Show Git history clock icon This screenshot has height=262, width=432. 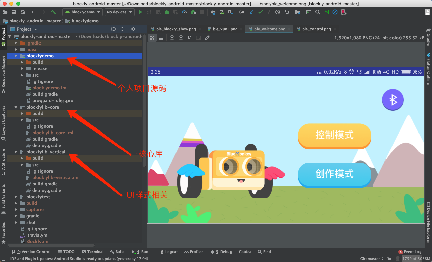(278, 12)
